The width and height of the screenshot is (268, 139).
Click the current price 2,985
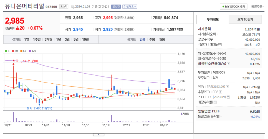point(14,21)
